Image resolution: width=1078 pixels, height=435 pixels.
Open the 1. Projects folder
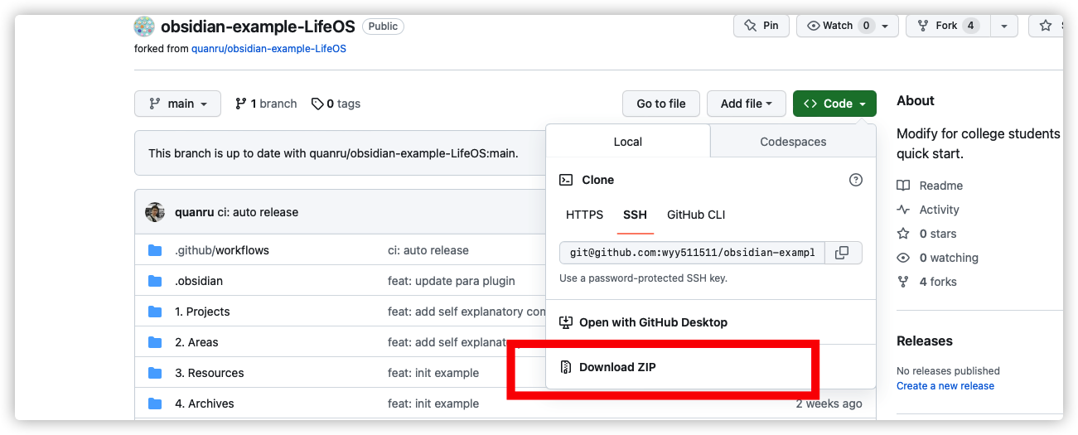(x=202, y=312)
